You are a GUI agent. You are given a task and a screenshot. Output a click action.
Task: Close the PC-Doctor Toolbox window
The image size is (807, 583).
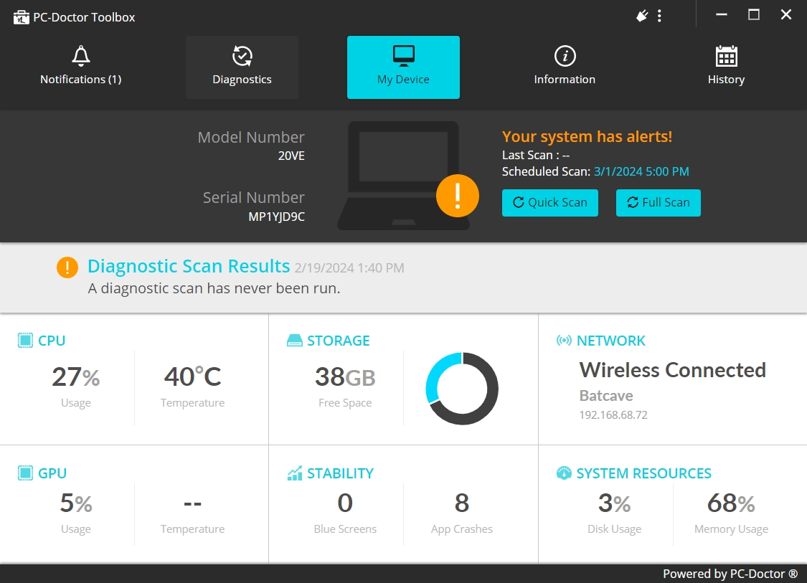[x=786, y=14]
